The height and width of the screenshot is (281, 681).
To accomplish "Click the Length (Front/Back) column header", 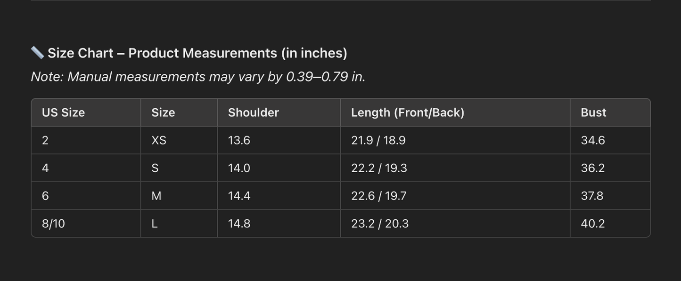I will tap(408, 112).
